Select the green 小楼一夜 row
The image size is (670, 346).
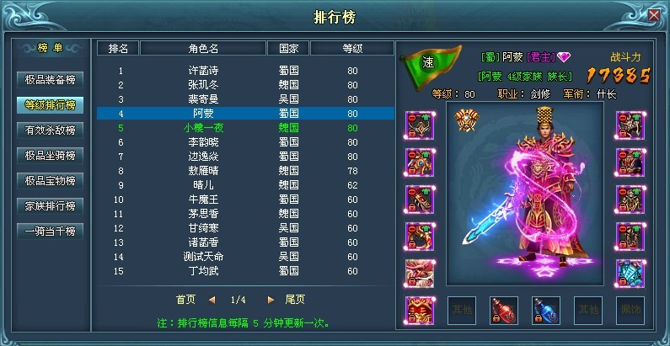(245, 128)
